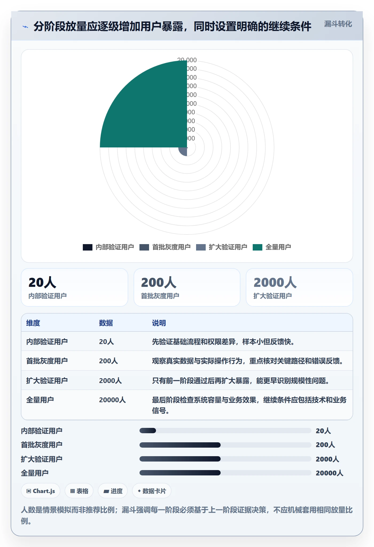Select the 2000人 data card

pos(299,287)
